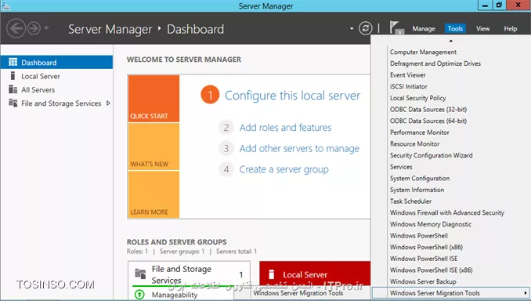Click the back navigation arrow
The image size is (531, 301).
click(x=16, y=28)
